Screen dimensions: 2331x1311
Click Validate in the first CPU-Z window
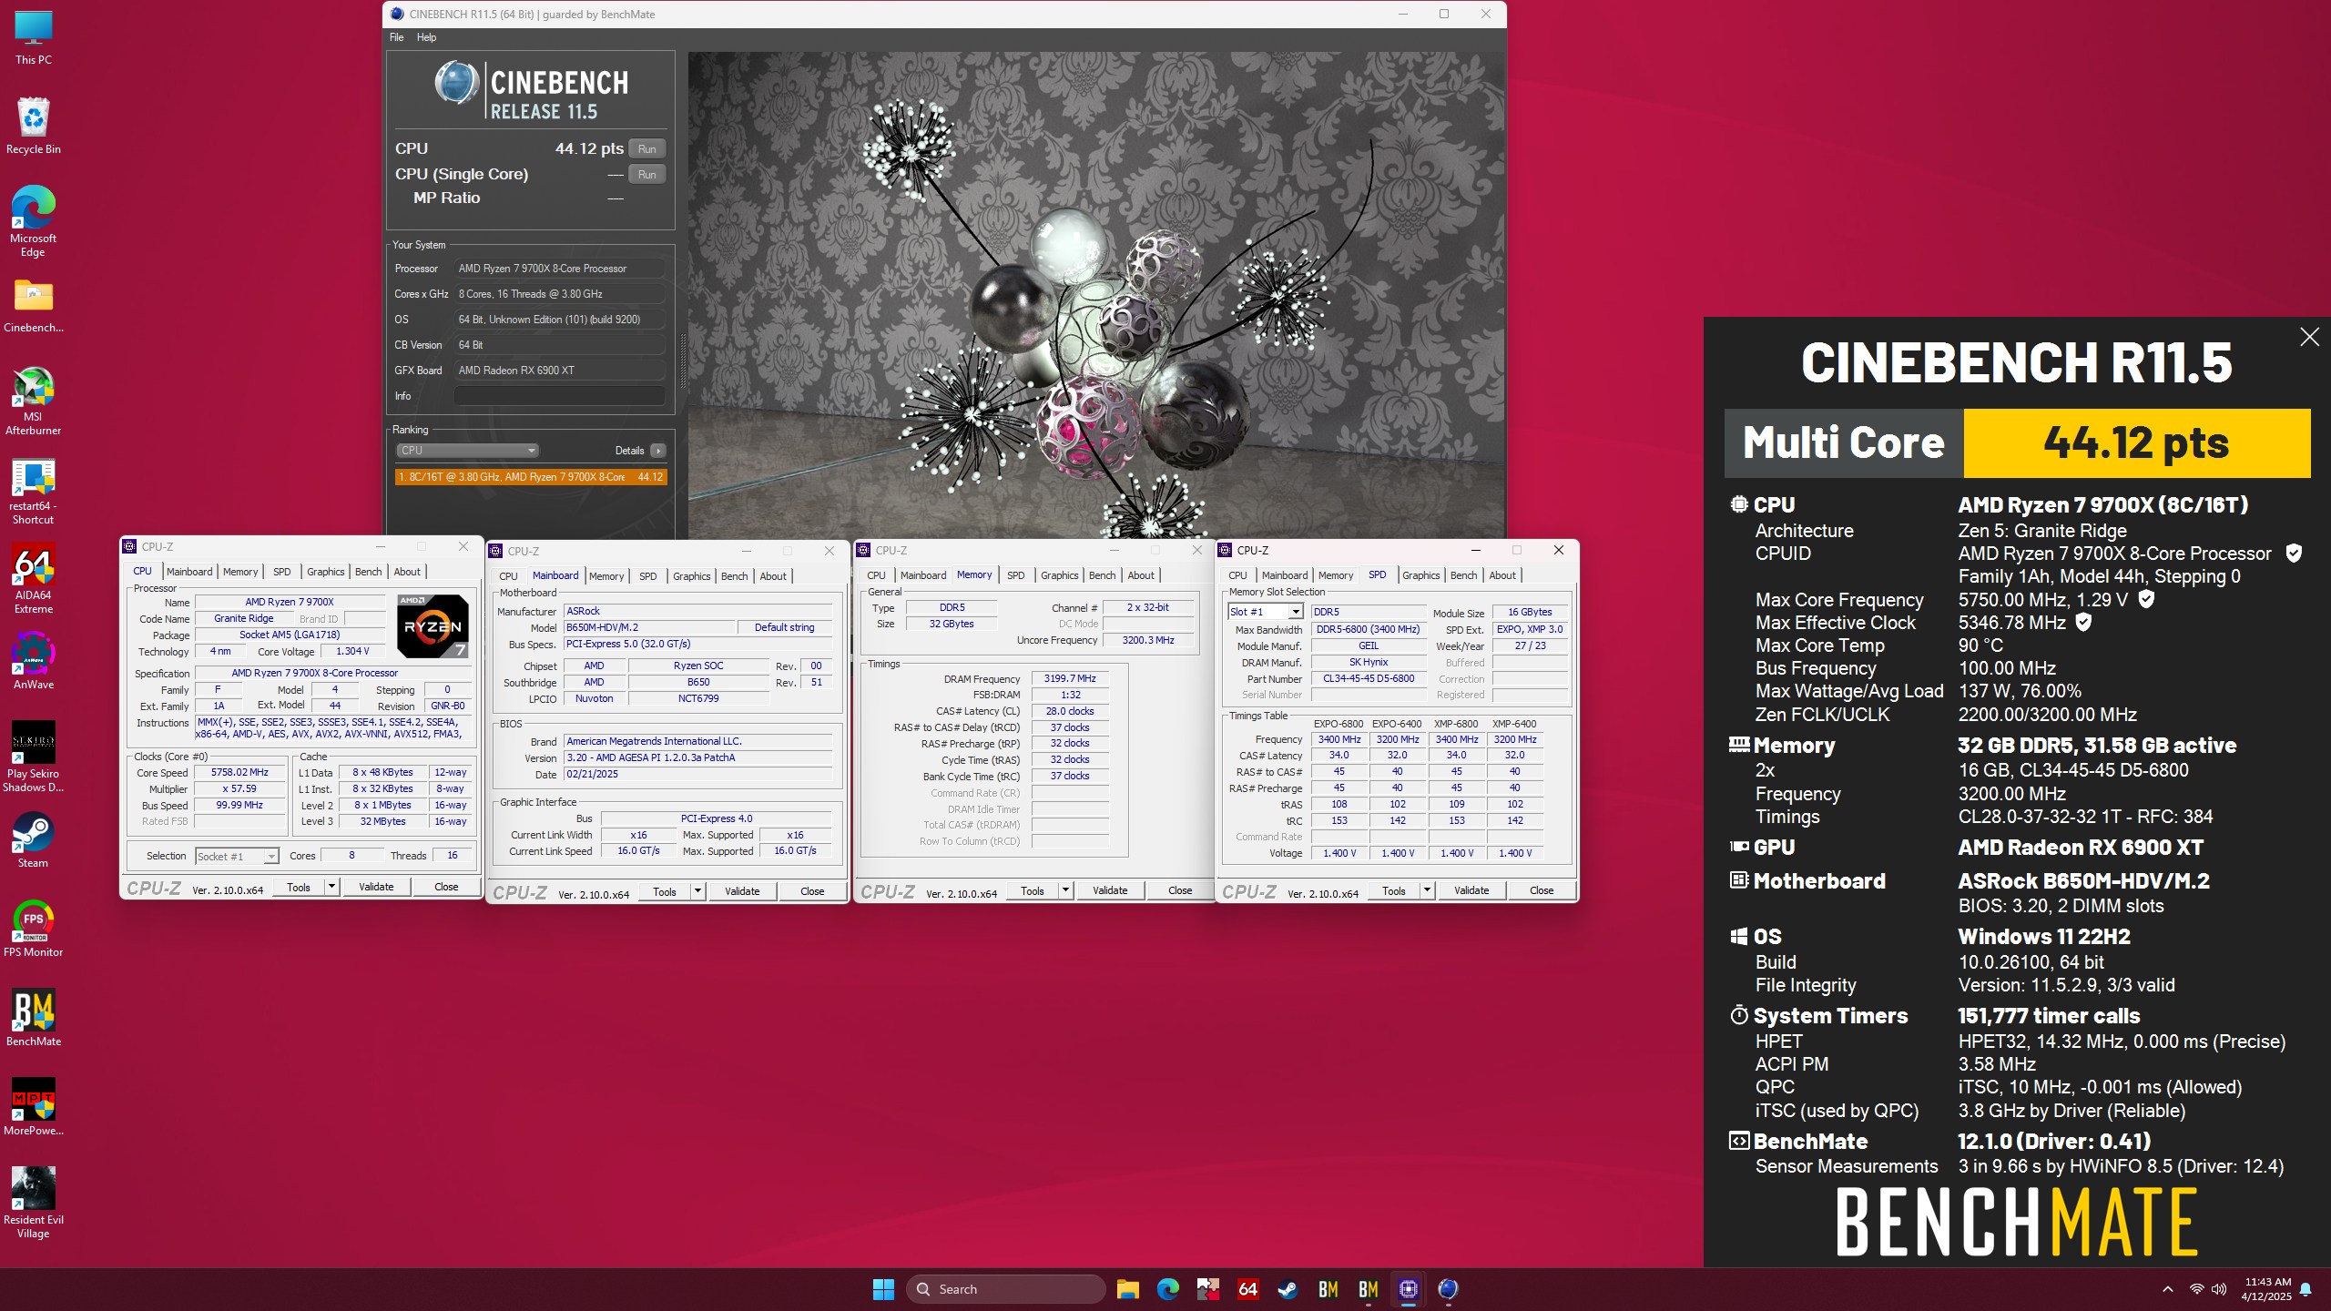(376, 887)
